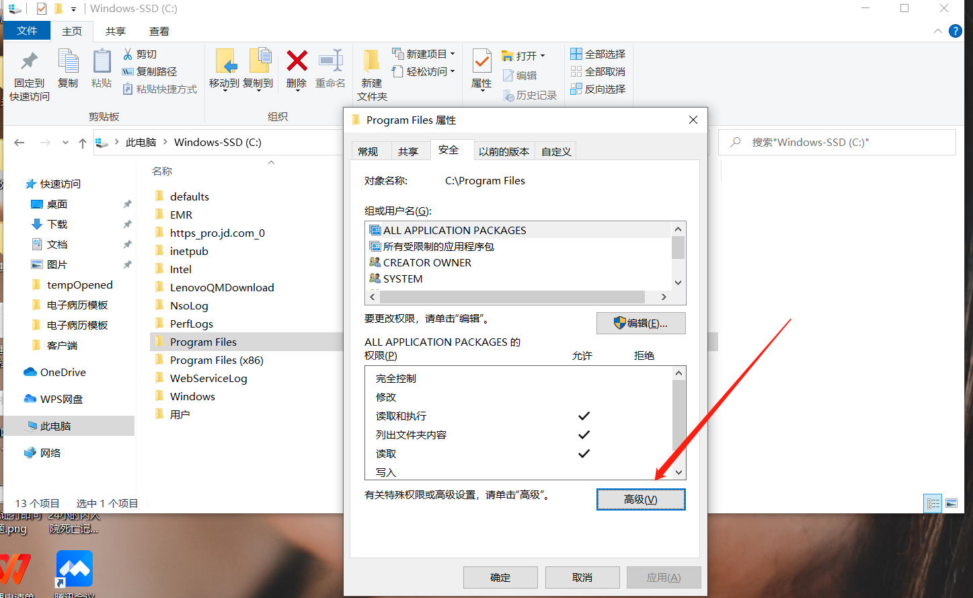Select Desktop in Quick Access
973x598 pixels.
click(x=57, y=204)
